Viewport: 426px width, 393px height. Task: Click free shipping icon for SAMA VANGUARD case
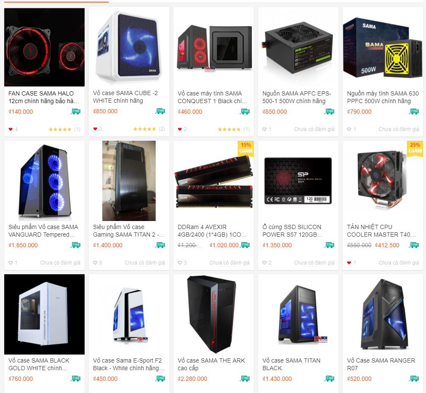click(x=75, y=245)
